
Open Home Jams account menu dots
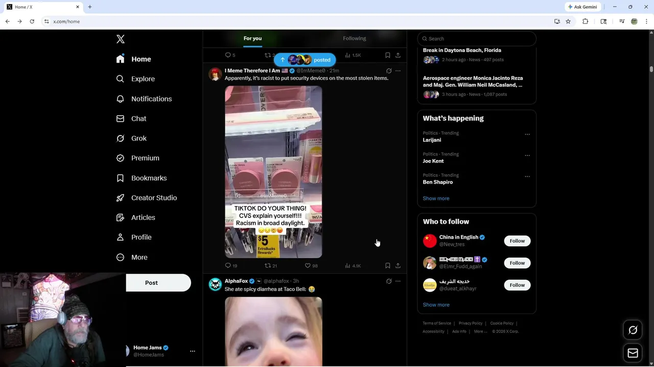[x=193, y=351]
